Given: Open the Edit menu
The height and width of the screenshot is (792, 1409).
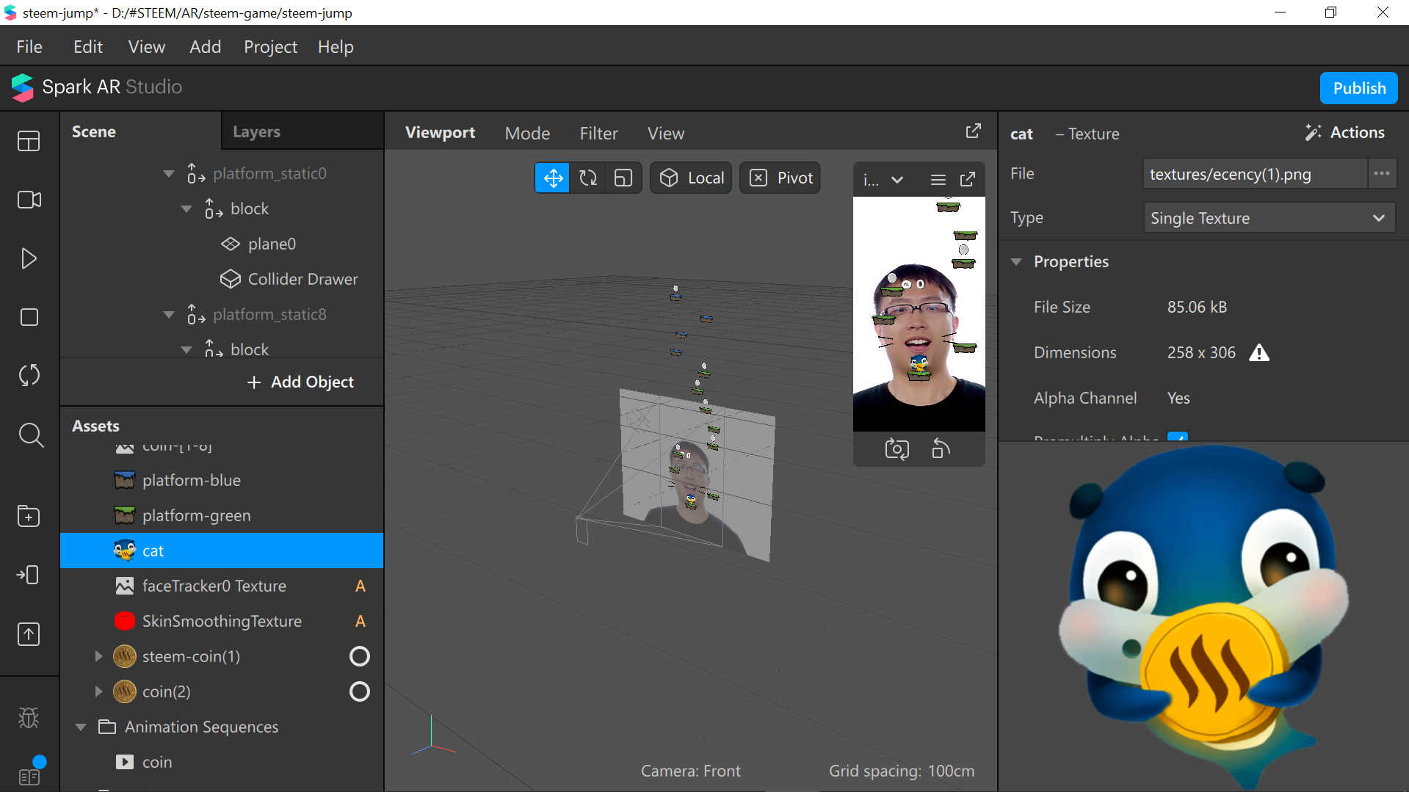Looking at the screenshot, I should pos(88,47).
